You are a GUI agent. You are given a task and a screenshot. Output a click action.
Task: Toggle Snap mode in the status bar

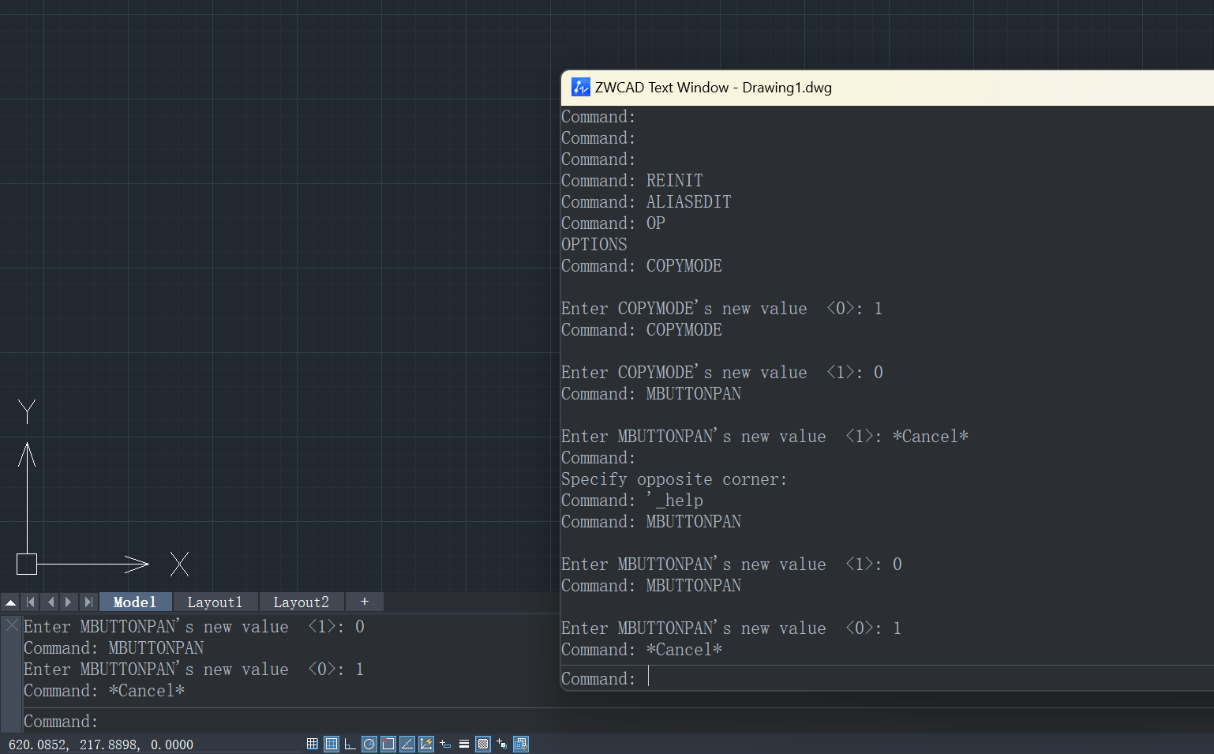313,744
